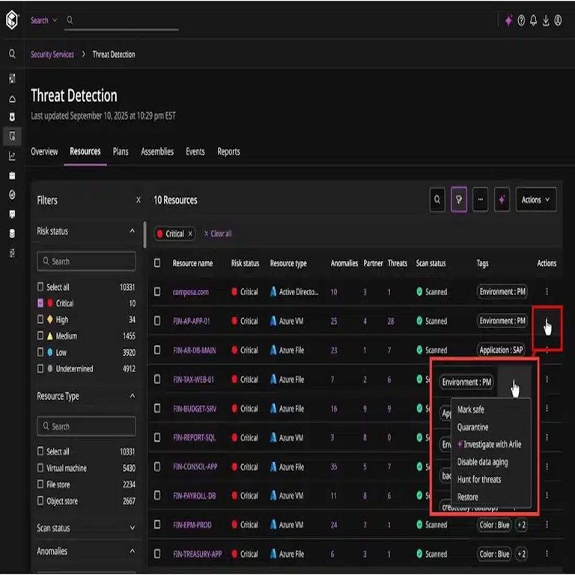The width and height of the screenshot is (575, 575).
Task: Close the Filters panel with X
Action: point(138,200)
